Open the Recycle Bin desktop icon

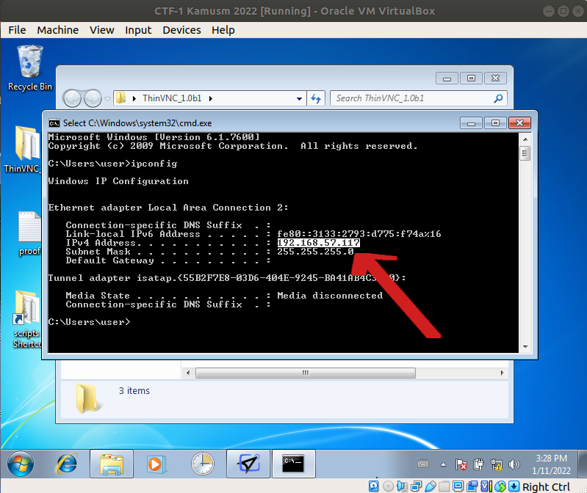(x=29, y=68)
